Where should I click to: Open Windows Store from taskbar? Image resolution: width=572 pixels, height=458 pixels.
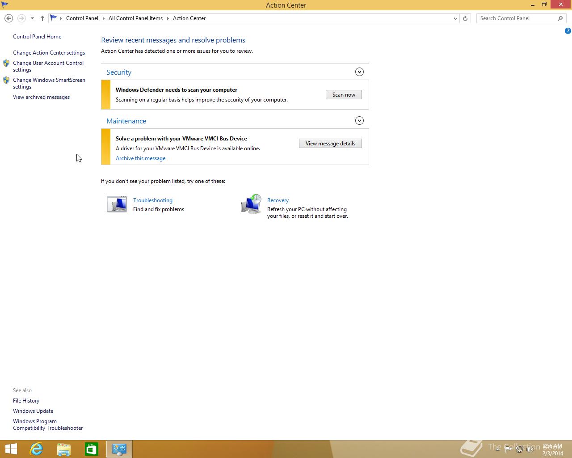coord(92,449)
